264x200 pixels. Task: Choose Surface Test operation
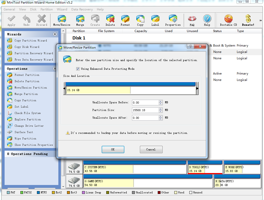pos(24,132)
